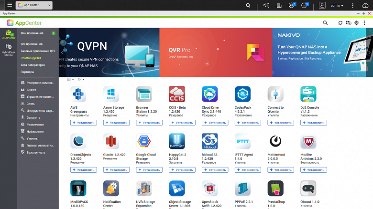Open the Notification Center app icon
Viewport: 373px width, 209px height.
[111, 188]
